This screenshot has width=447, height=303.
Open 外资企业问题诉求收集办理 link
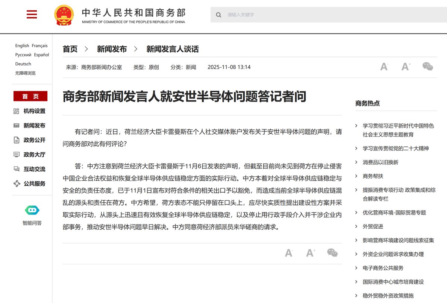pos(393,254)
